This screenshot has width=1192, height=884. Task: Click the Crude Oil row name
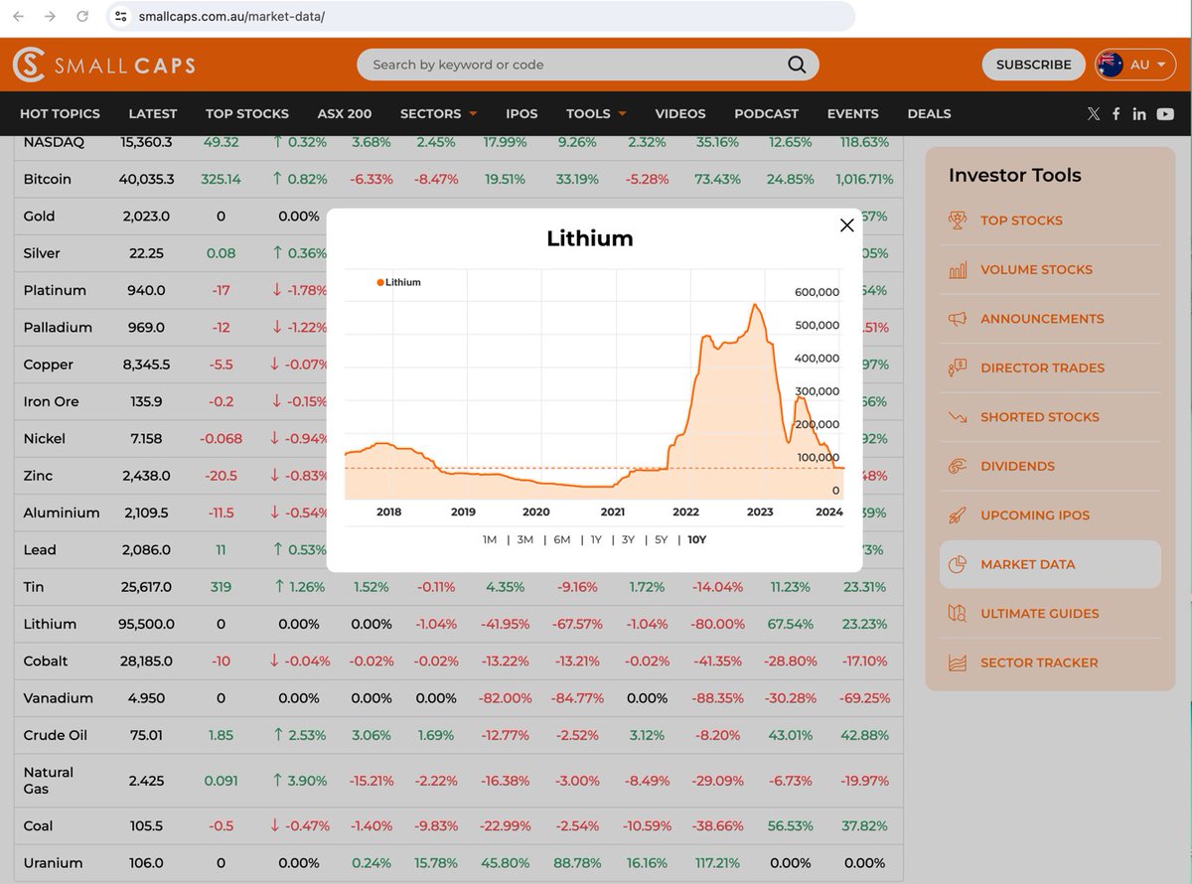tap(56, 735)
